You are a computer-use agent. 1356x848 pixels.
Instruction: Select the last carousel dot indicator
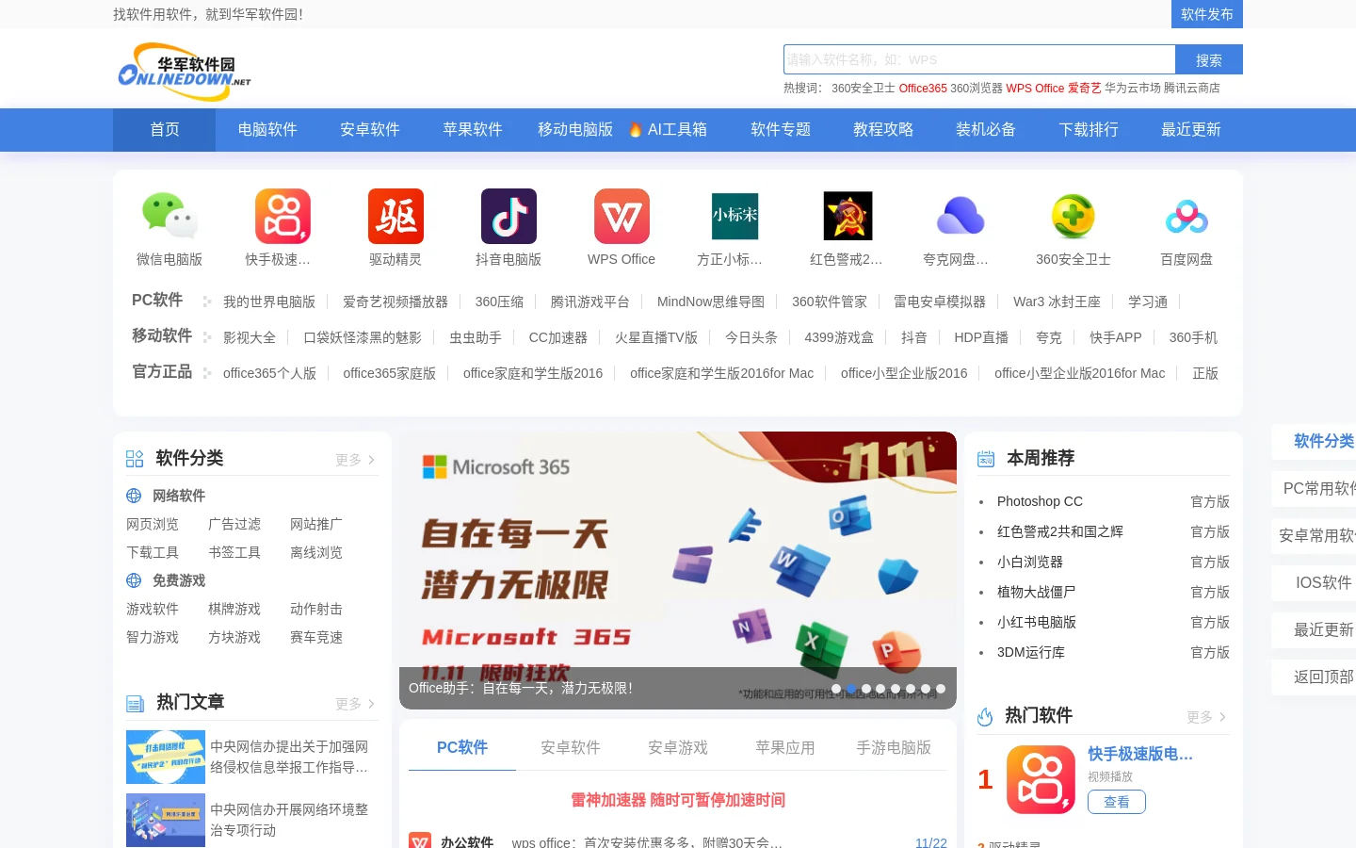[x=941, y=689]
